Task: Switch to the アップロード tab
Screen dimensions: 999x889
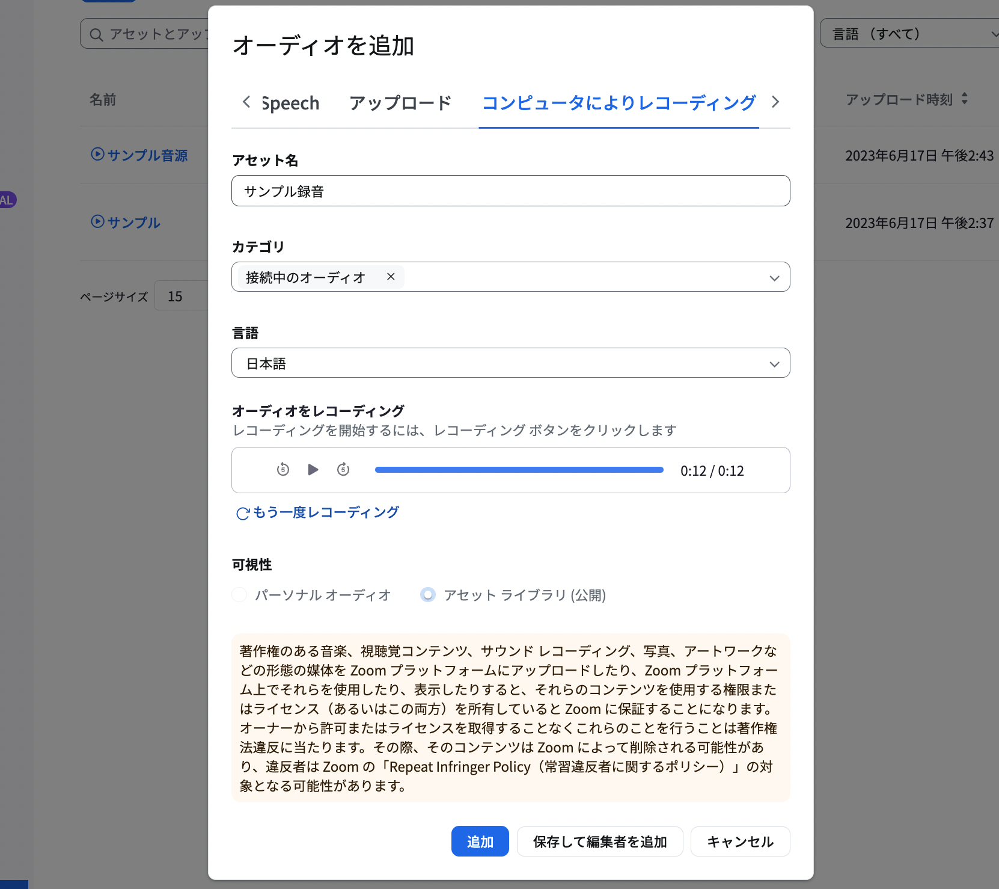Action: [x=400, y=103]
